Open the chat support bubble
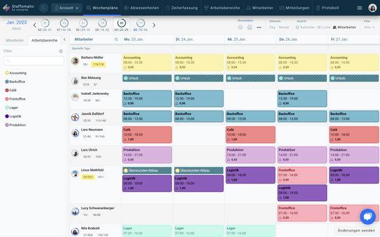Image resolution: width=380 pixels, height=237 pixels. (368, 216)
